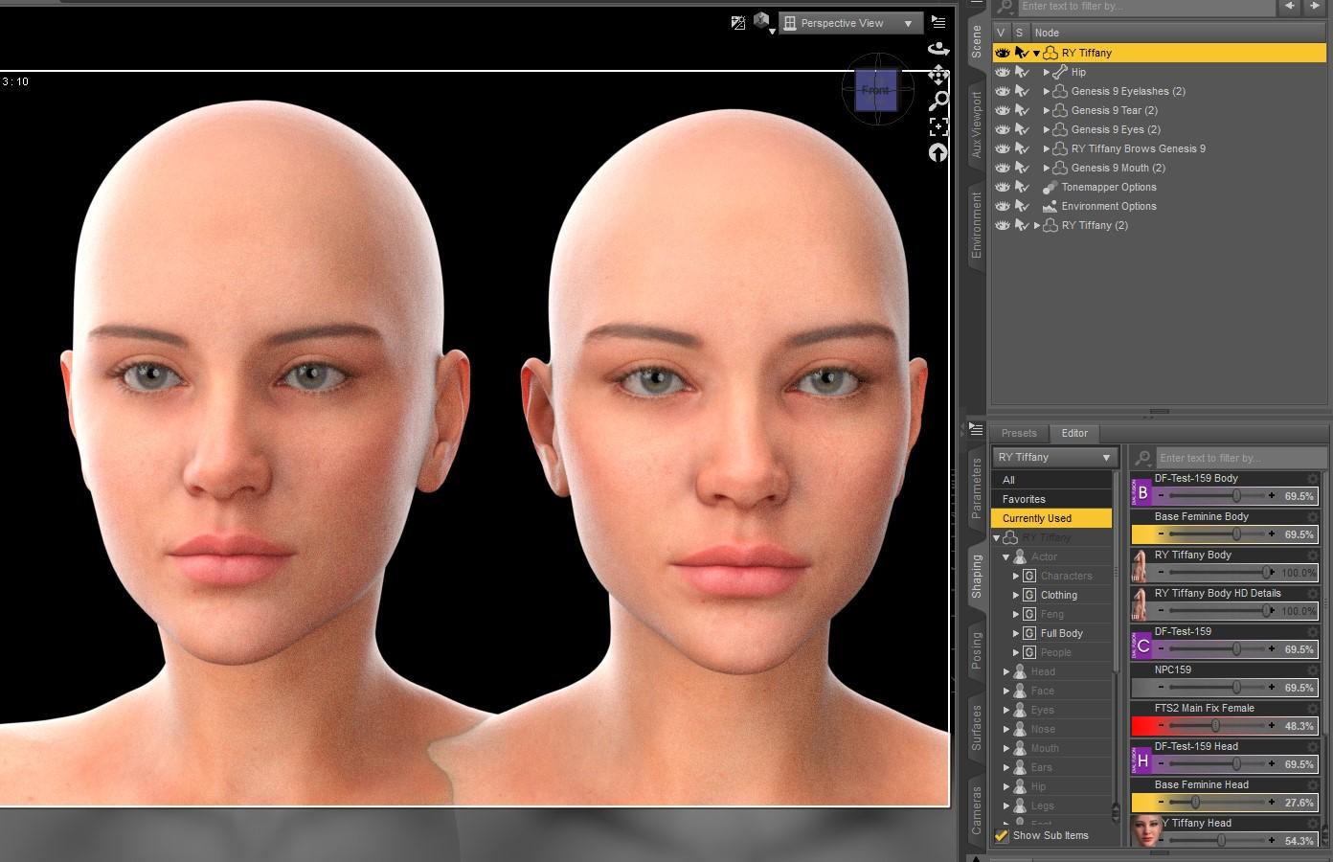Toggle visibility eye for Hip node
The height and width of the screenshot is (862, 1333).
(x=1003, y=72)
